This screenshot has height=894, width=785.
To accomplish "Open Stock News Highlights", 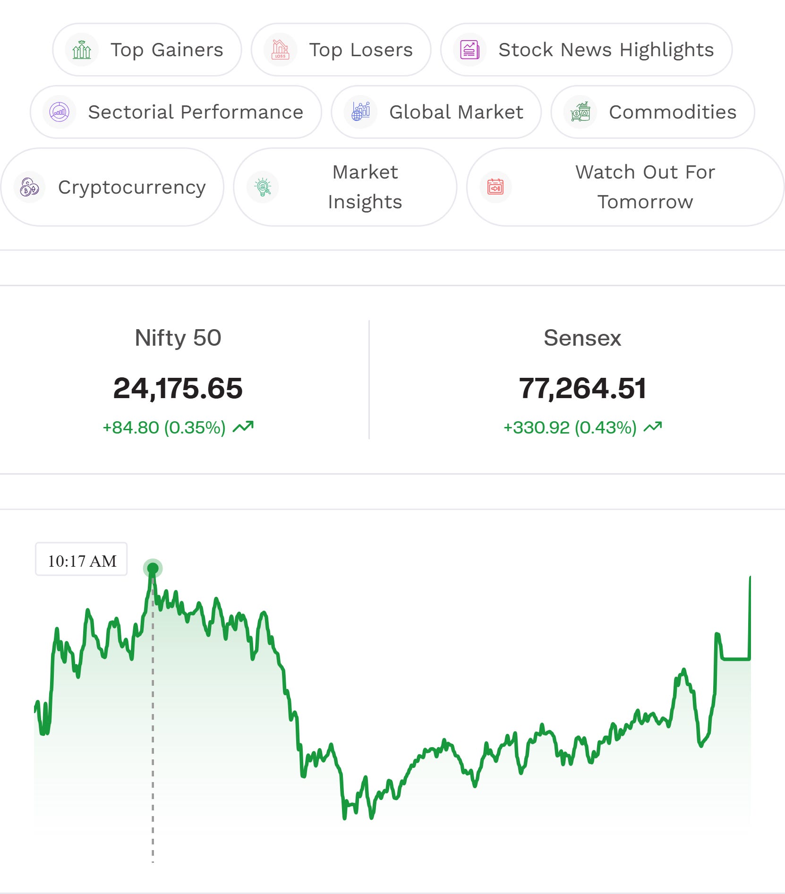I will pos(586,50).
